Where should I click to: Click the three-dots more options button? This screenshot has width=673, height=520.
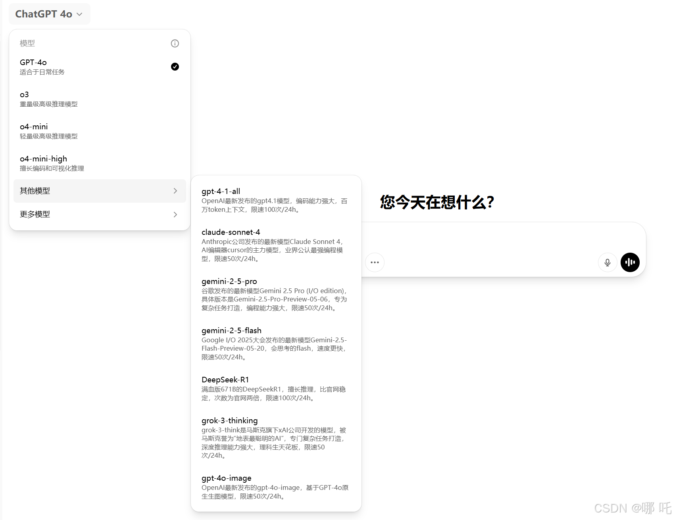pos(375,262)
